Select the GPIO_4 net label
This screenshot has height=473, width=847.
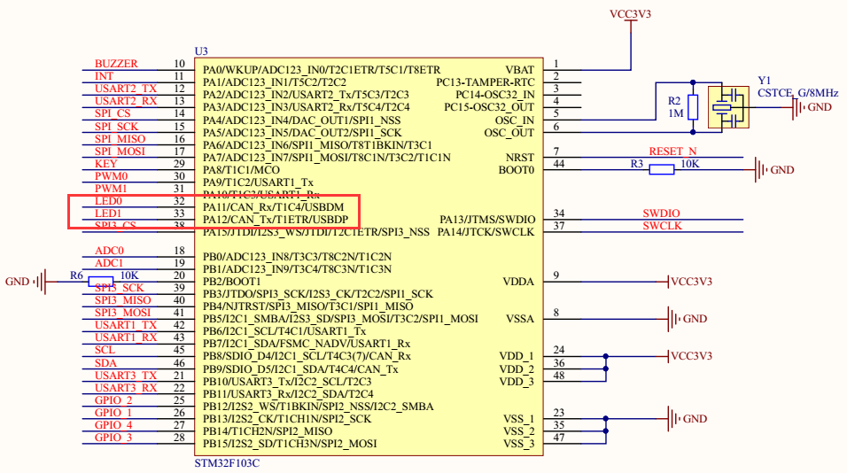[113, 425]
